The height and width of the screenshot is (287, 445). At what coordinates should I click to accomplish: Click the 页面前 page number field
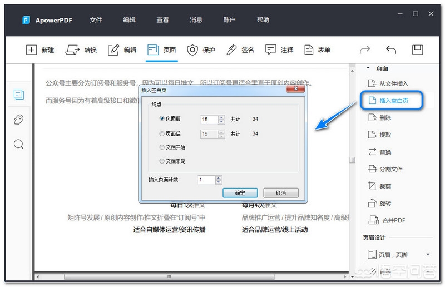pos(209,119)
